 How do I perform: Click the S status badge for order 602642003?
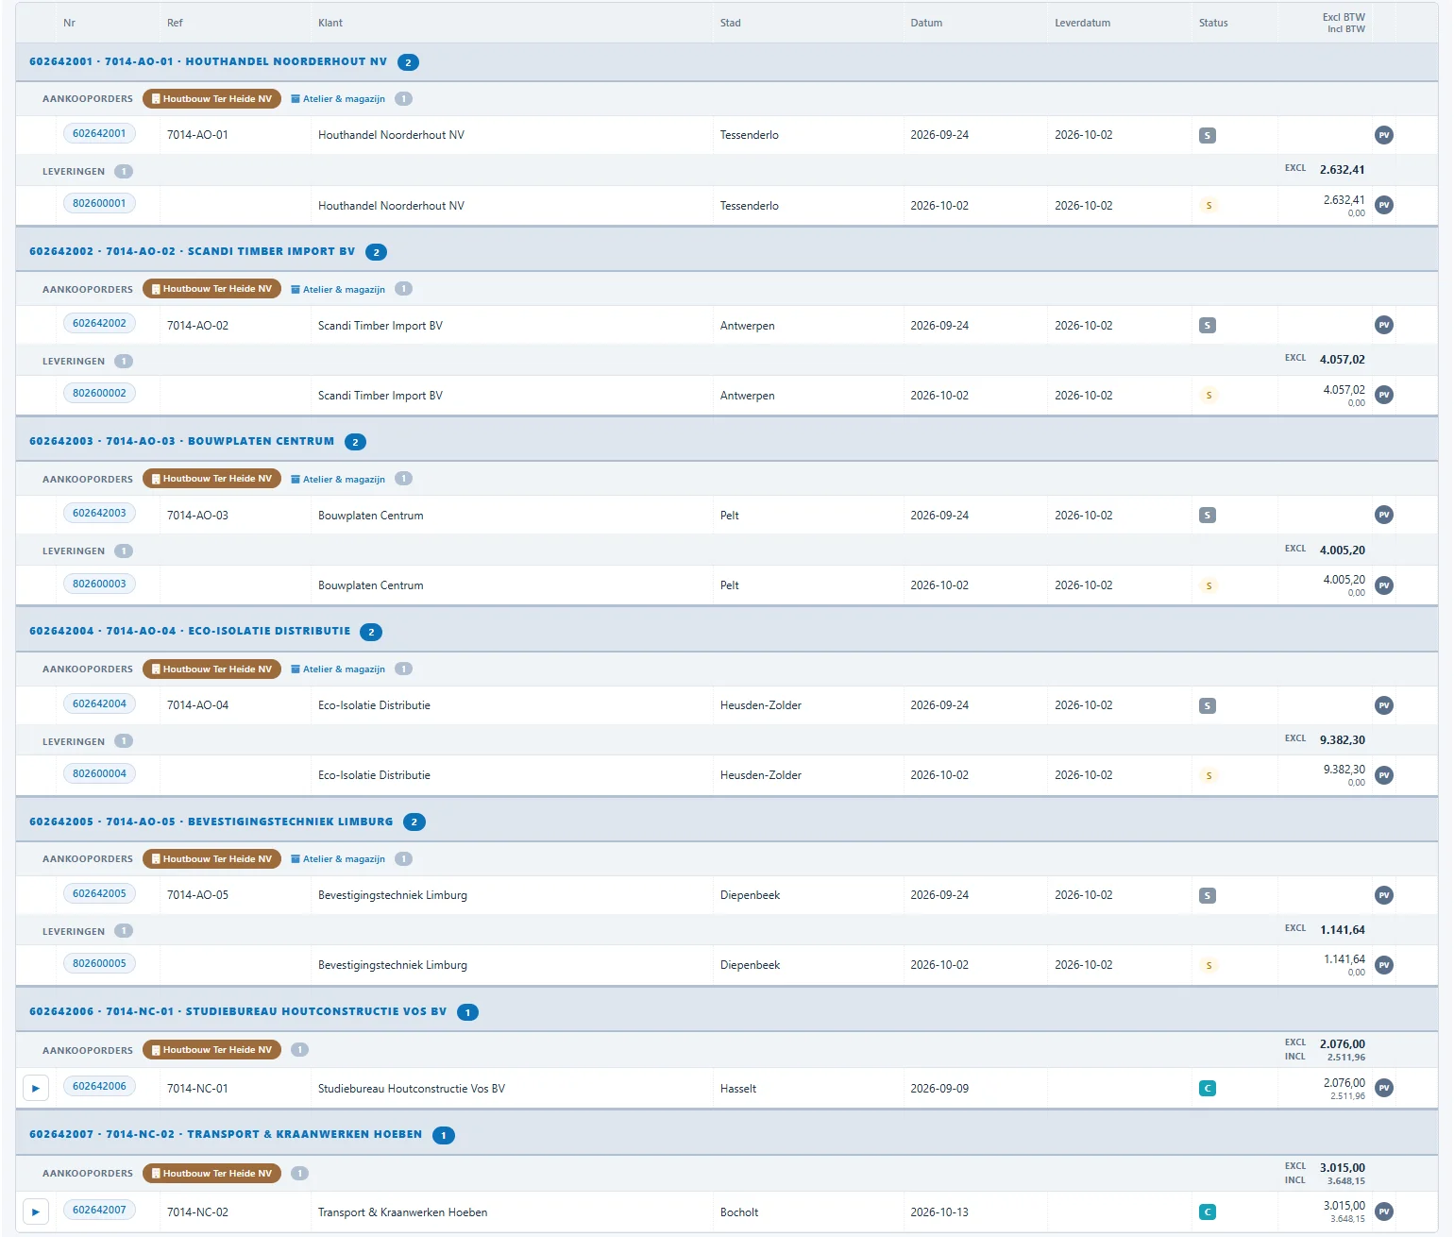click(1208, 516)
